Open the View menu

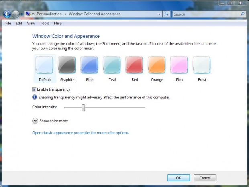pos(31,23)
